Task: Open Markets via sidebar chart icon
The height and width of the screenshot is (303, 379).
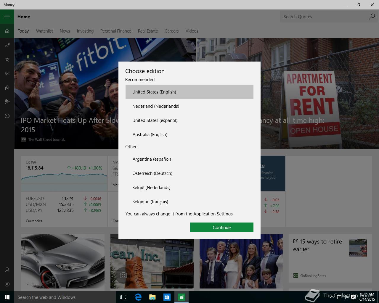Action: coord(7,45)
